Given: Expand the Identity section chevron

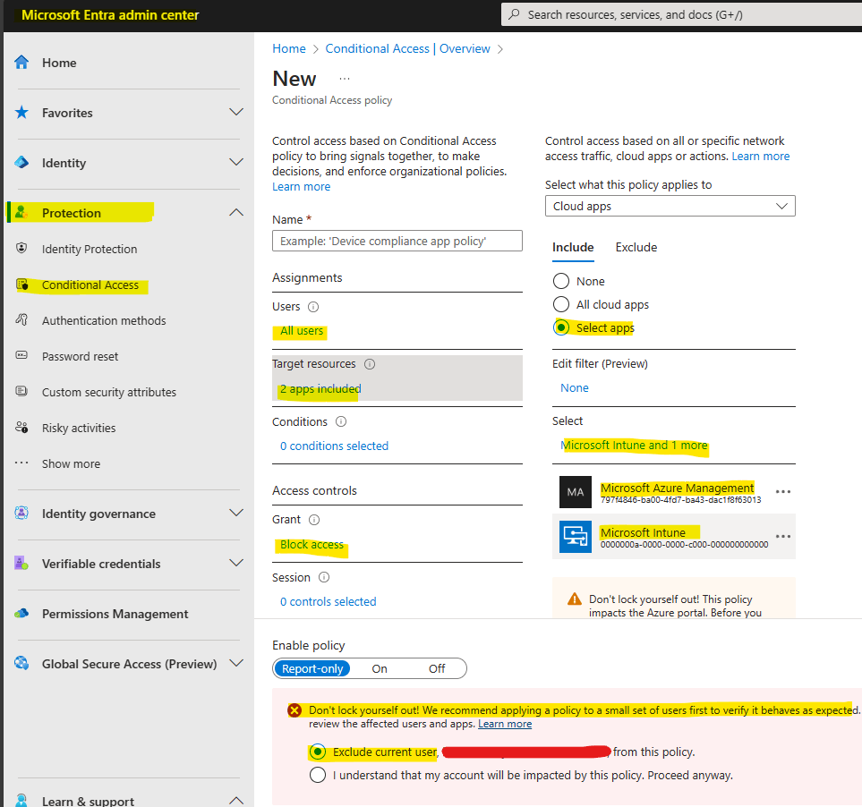Looking at the screenshot, I should [x=236, y=162].
